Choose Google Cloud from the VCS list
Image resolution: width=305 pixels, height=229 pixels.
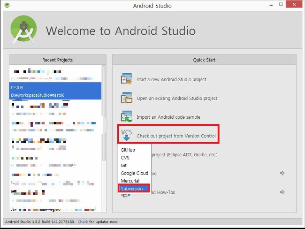(135, 173)
